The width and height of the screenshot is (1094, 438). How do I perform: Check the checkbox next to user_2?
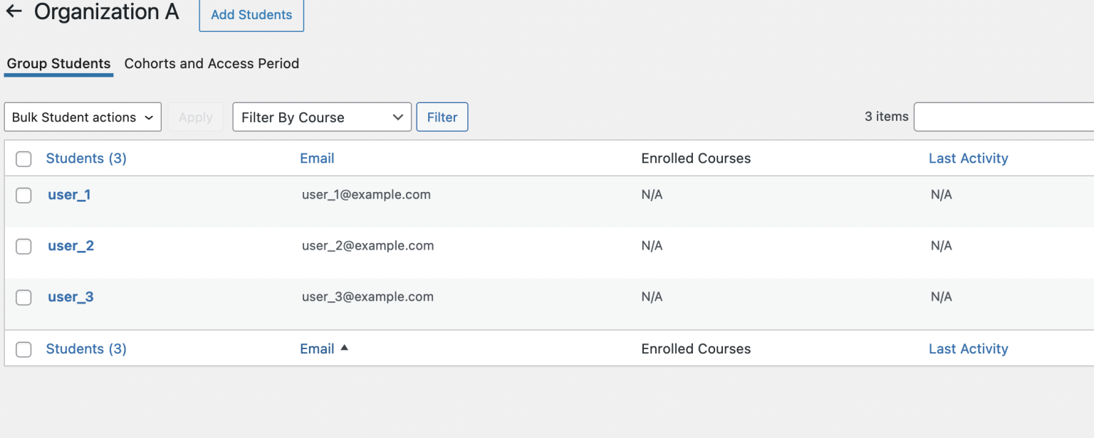tap(24, 246)
